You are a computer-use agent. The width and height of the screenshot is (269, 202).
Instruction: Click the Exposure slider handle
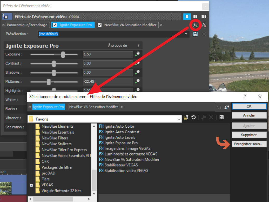63,54
